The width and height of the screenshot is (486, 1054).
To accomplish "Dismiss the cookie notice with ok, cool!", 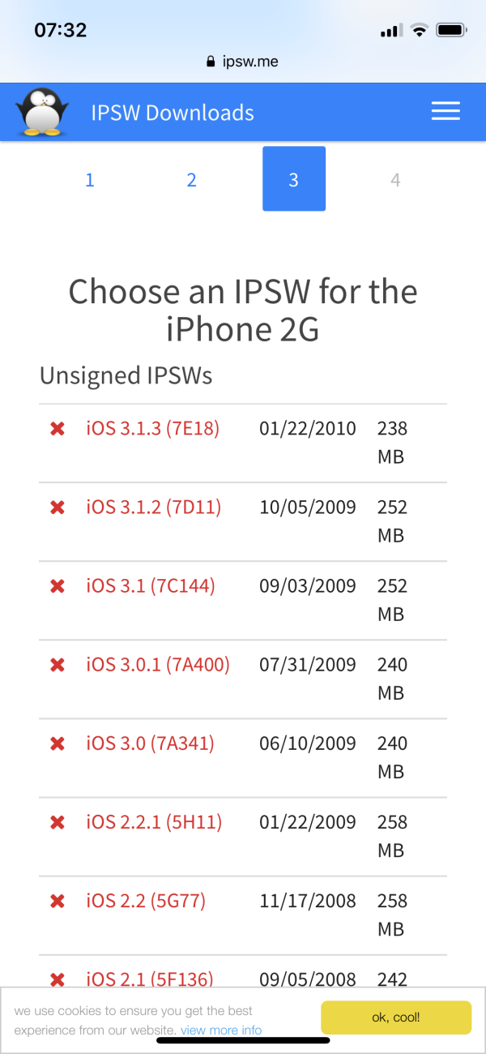I will tap(395, 1018).
